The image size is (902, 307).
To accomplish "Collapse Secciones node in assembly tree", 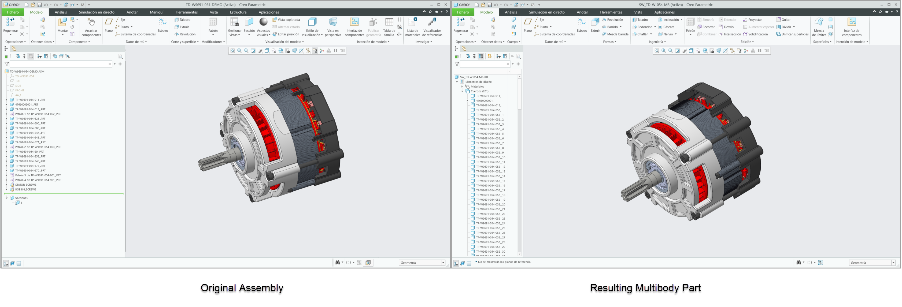I will pyautogui.click(x=6, y=198).
